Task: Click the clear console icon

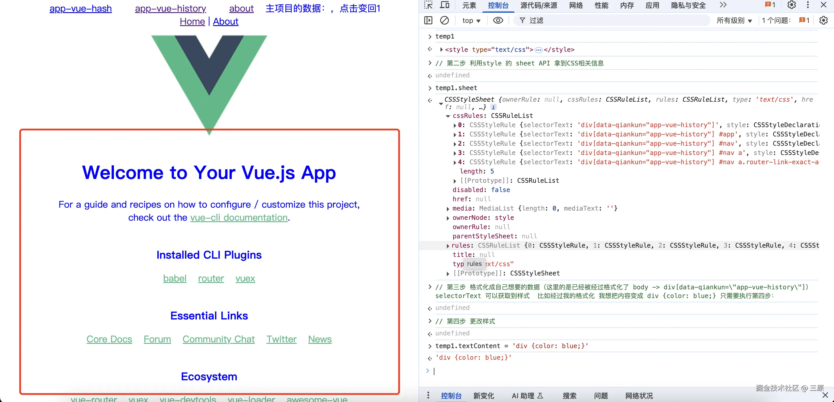Action: coord(445,20)
